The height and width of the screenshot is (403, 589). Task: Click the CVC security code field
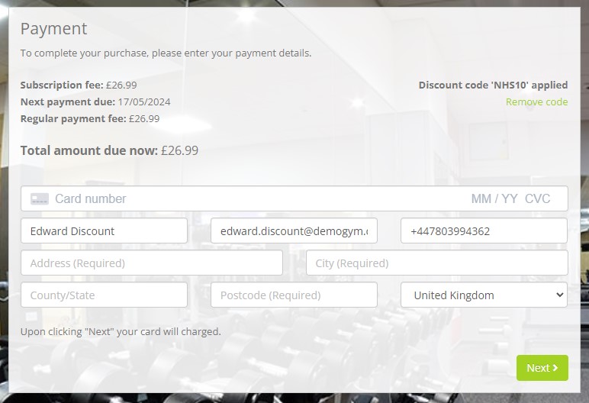(538, 198)
